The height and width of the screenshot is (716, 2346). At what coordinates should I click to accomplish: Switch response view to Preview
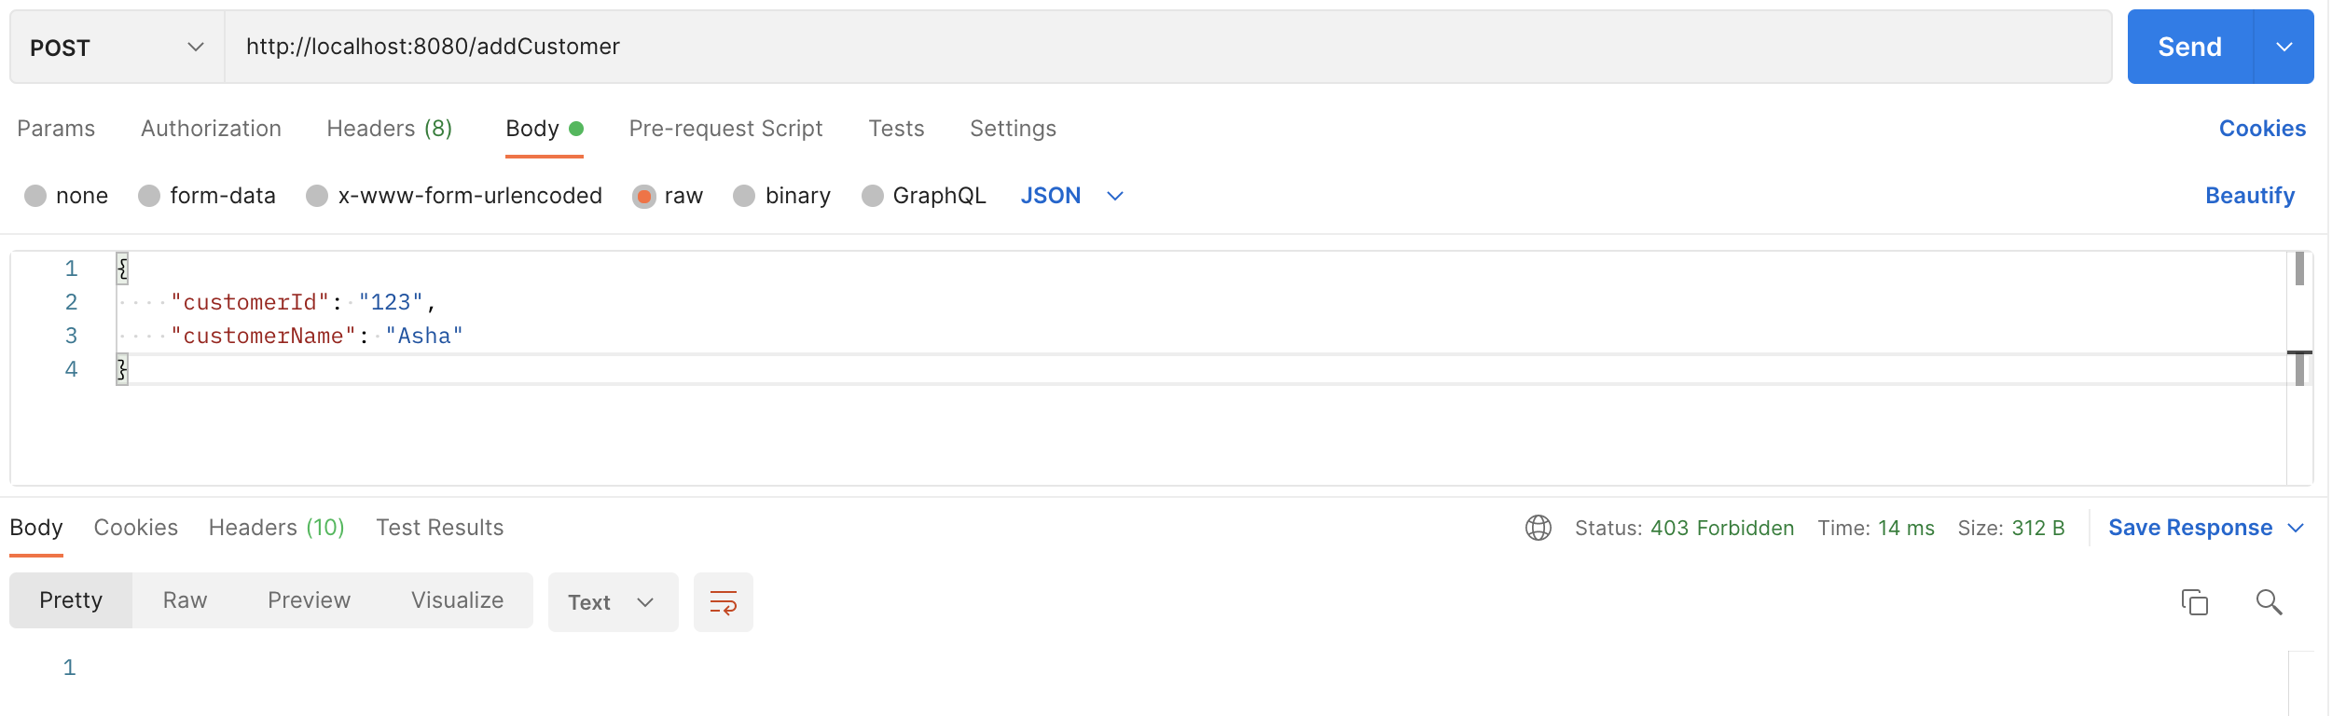click(x=309, y=600)
